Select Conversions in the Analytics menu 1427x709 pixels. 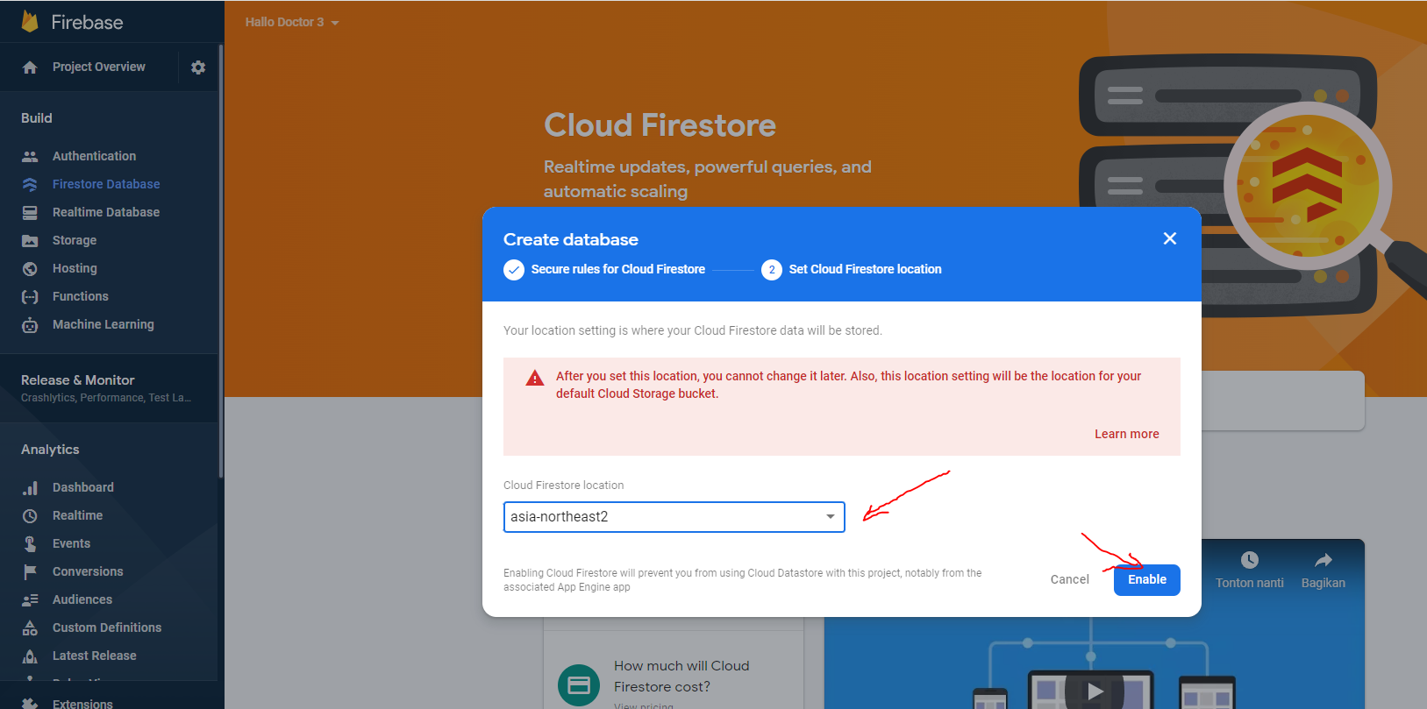click(88, 571)
